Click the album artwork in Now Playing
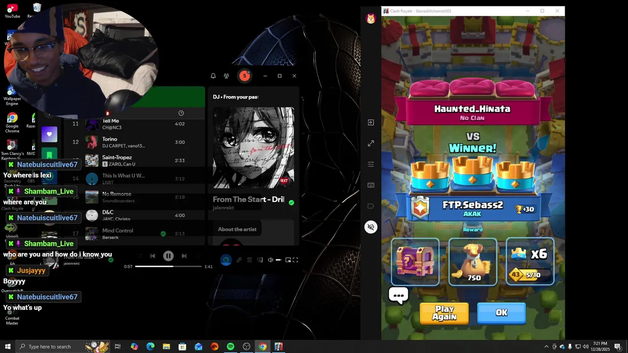 coord(254,148)
